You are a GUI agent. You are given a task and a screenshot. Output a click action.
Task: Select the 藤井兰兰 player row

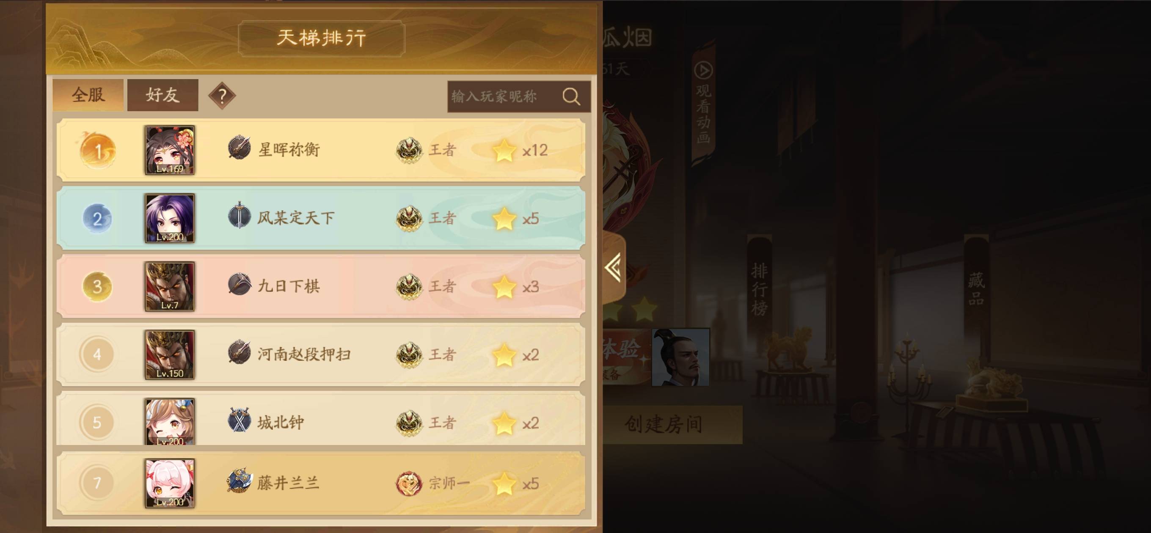tap(321, 484)
